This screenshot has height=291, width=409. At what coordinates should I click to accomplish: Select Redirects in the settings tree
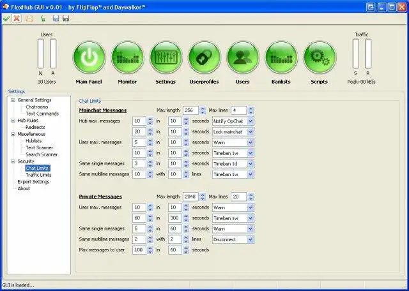35,127
